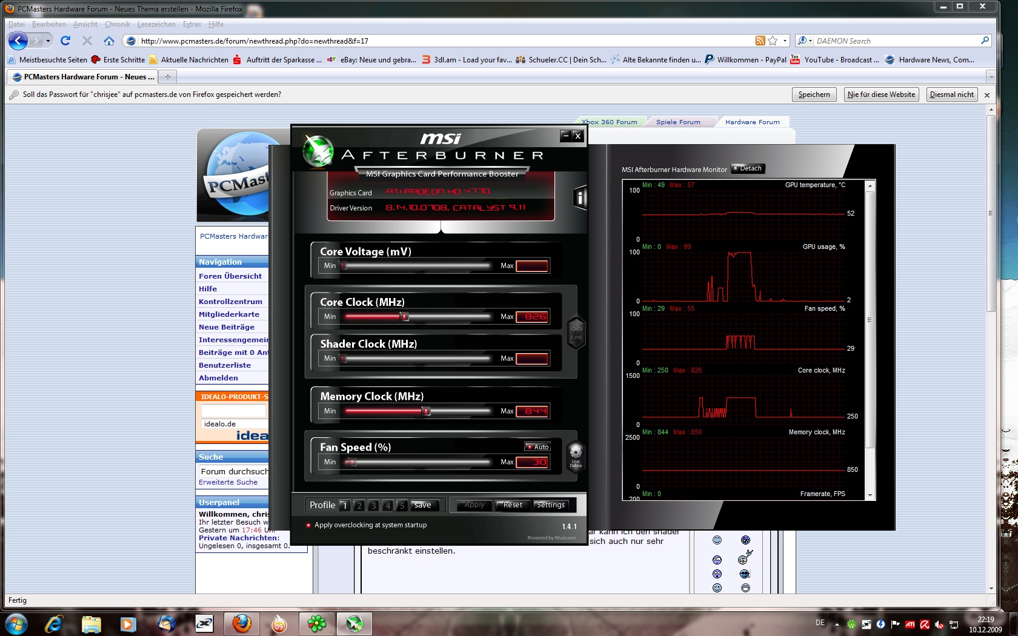
Task: Adjust Core Clock slider handle
Action: pyautogui.click(x=405, y=316)
